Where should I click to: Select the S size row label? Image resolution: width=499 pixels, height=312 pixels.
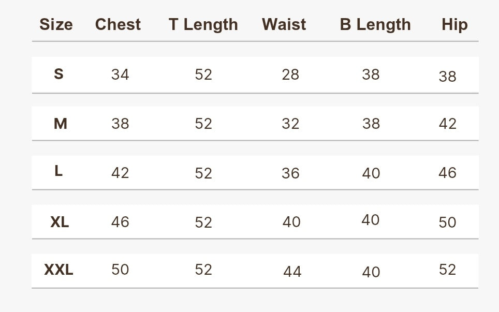click(58, 74)
